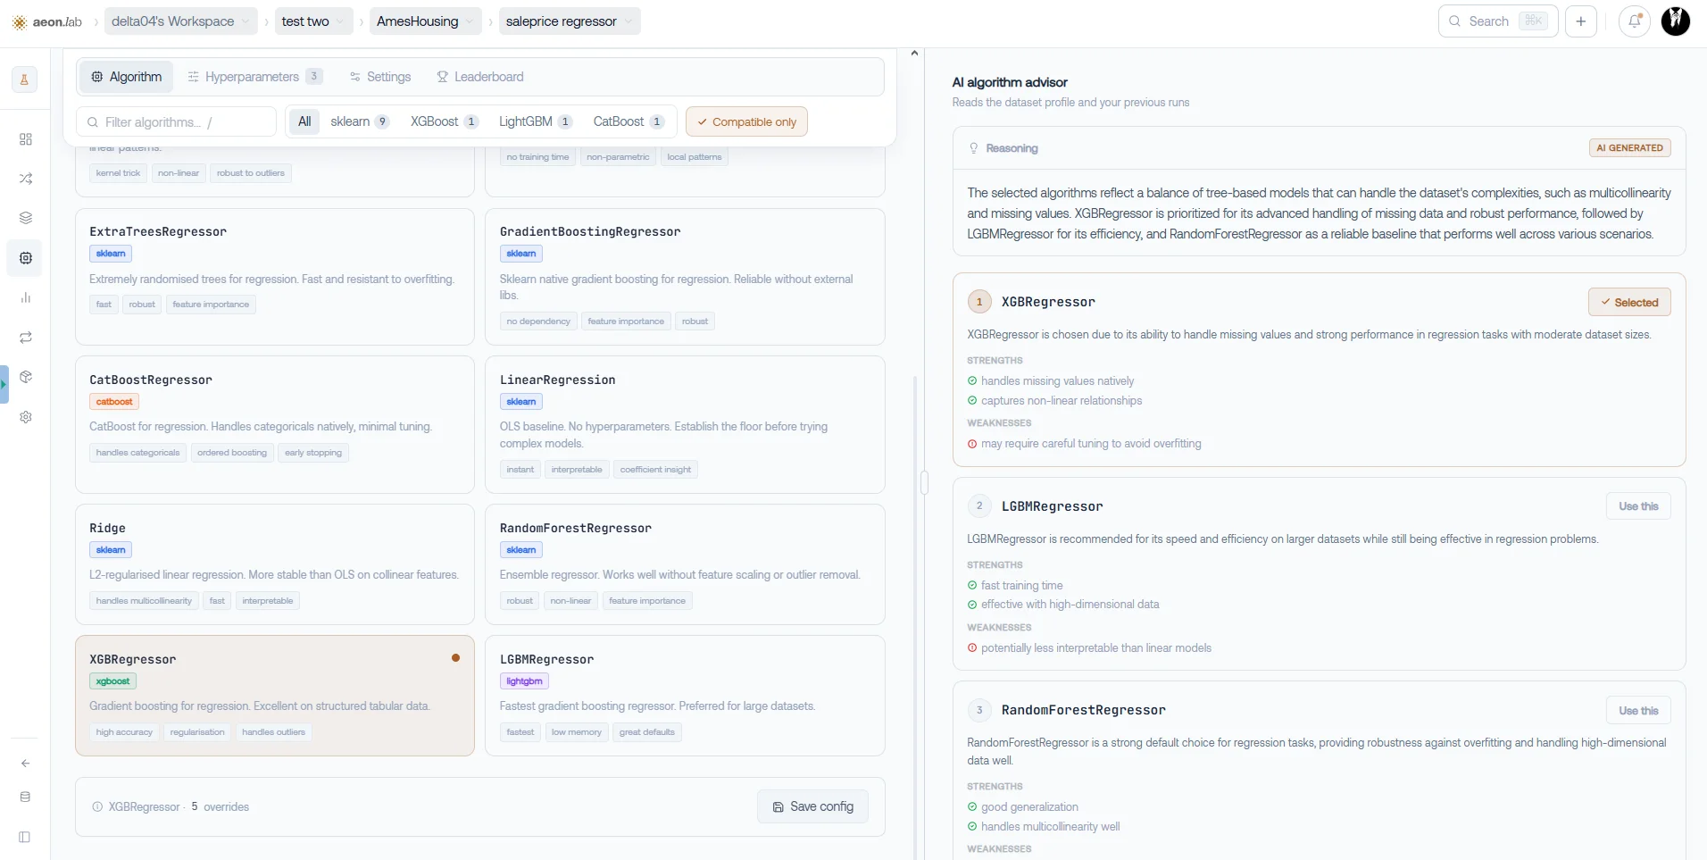Open the stacked layers icon in sidebar
1707x860 pixels.
(25, 218)
